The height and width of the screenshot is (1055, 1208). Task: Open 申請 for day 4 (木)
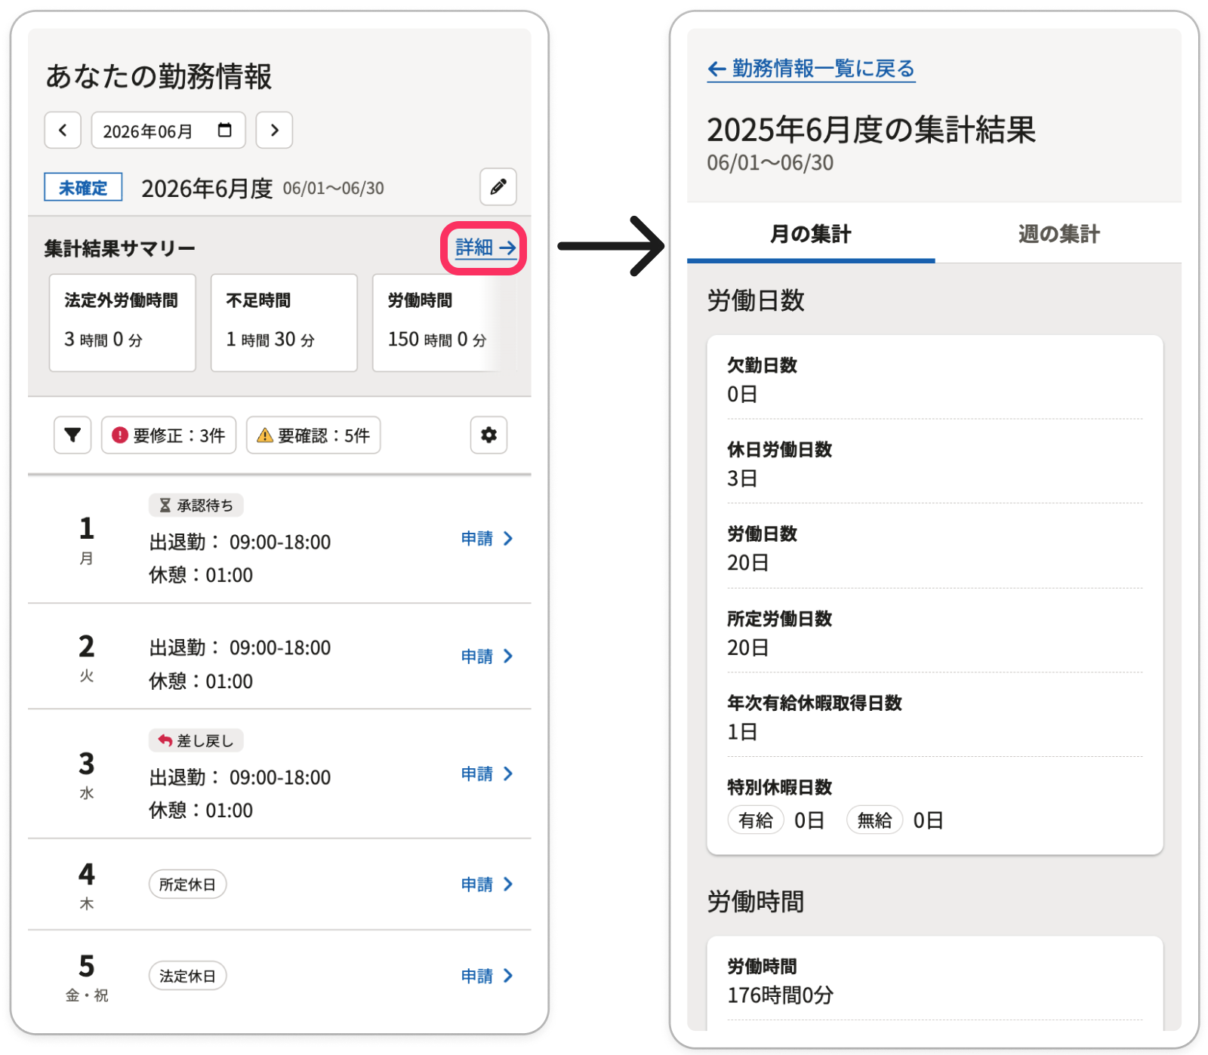[x=487, y=884]
